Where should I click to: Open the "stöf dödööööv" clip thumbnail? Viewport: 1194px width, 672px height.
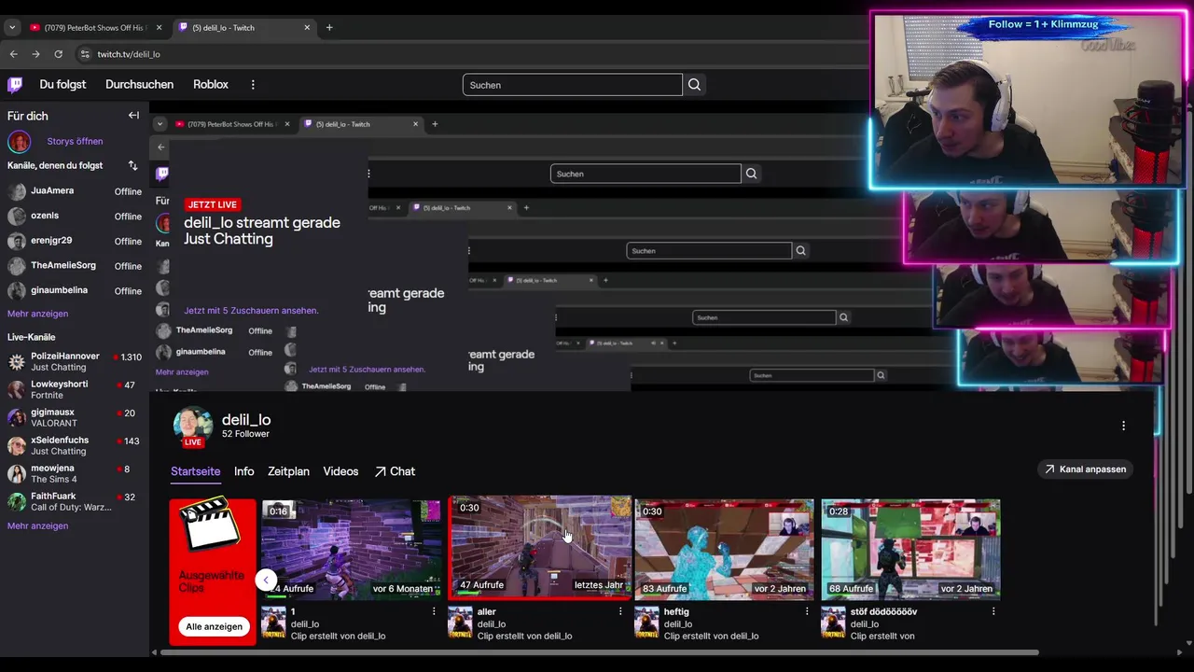[x=911, y=549]
